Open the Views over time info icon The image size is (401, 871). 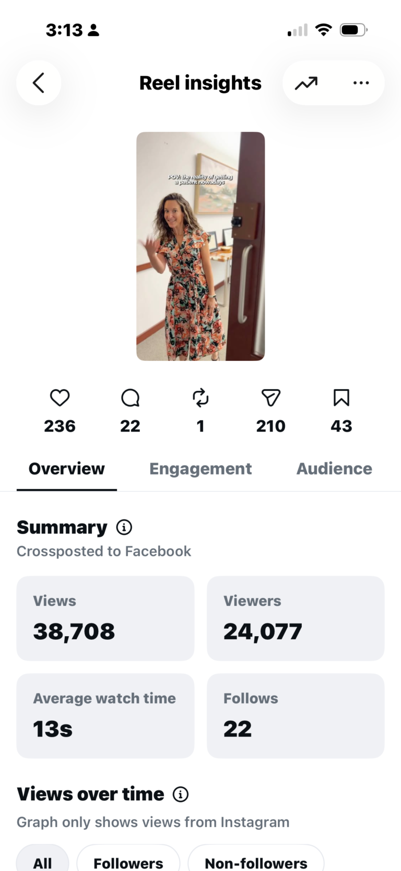[x=181, y=794]
